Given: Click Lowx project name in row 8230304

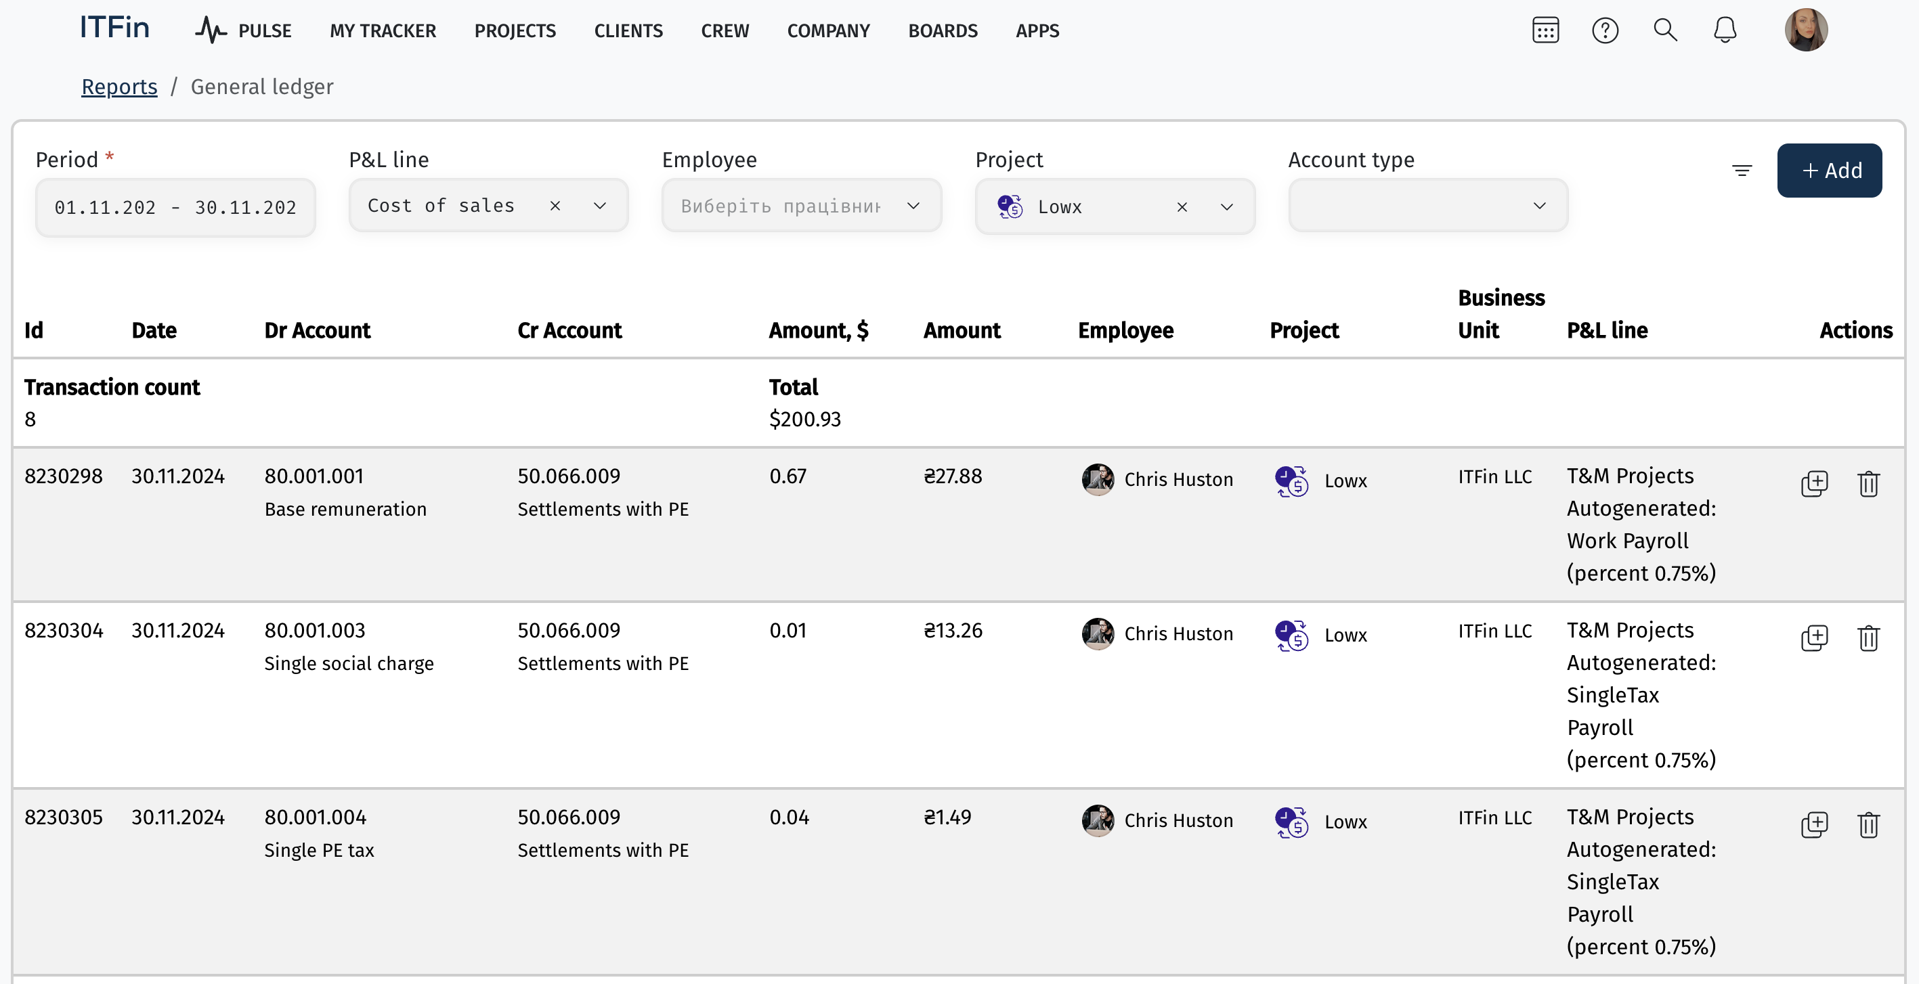Looking at the screenshot, I should pyautogui.click(x=1345, y=635).
